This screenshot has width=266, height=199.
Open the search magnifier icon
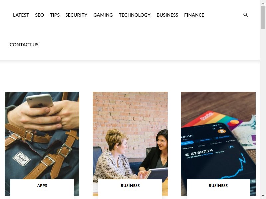(x=245, y=15)
